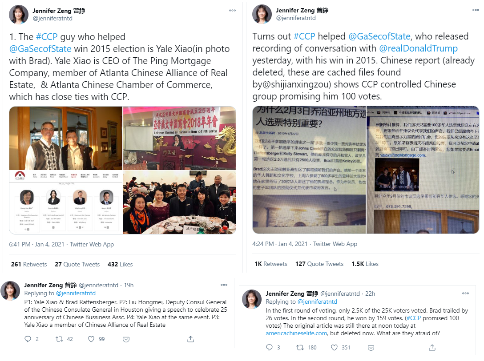Open more options menu on the 22h reply
The width and height of the screenshot is (484, 361).
tap(465, 293)
